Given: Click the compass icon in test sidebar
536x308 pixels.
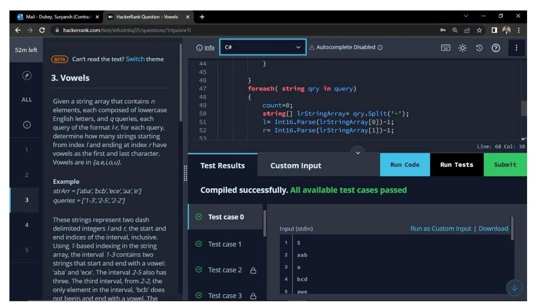Looking at the screenshot, I should pos(27,76).
